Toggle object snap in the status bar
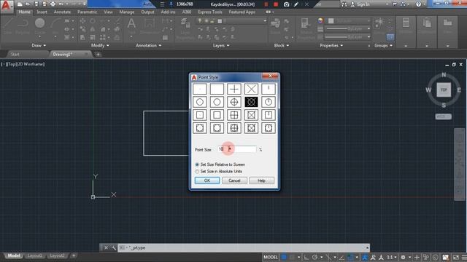The image size is (467, 262). point(350,257)
